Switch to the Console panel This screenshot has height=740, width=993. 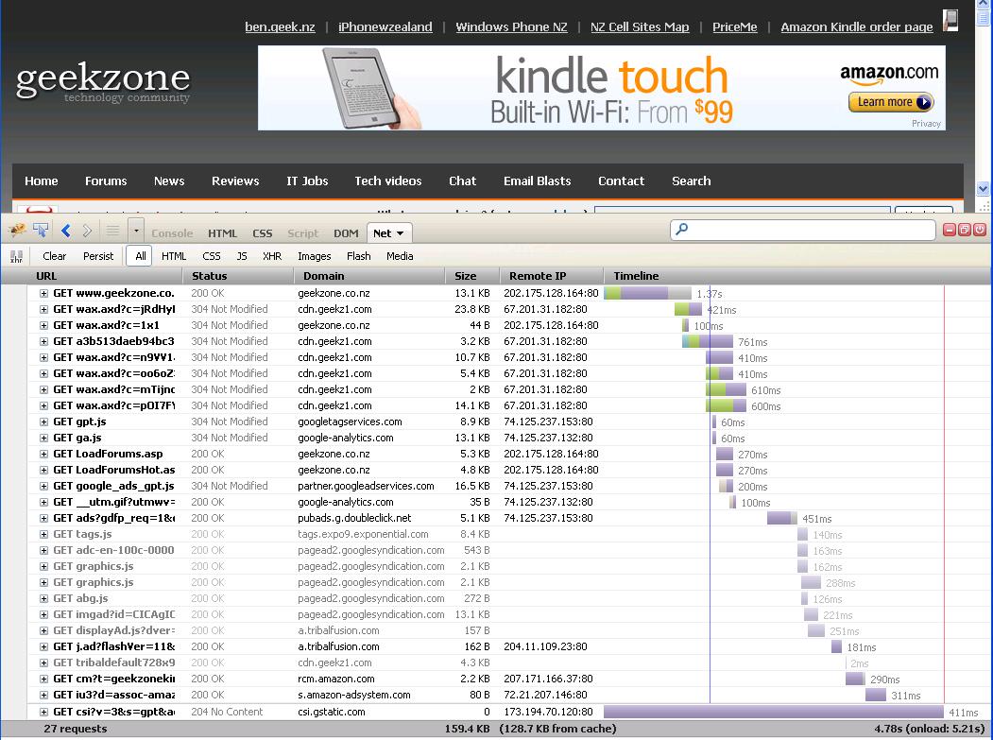point(172,233)
